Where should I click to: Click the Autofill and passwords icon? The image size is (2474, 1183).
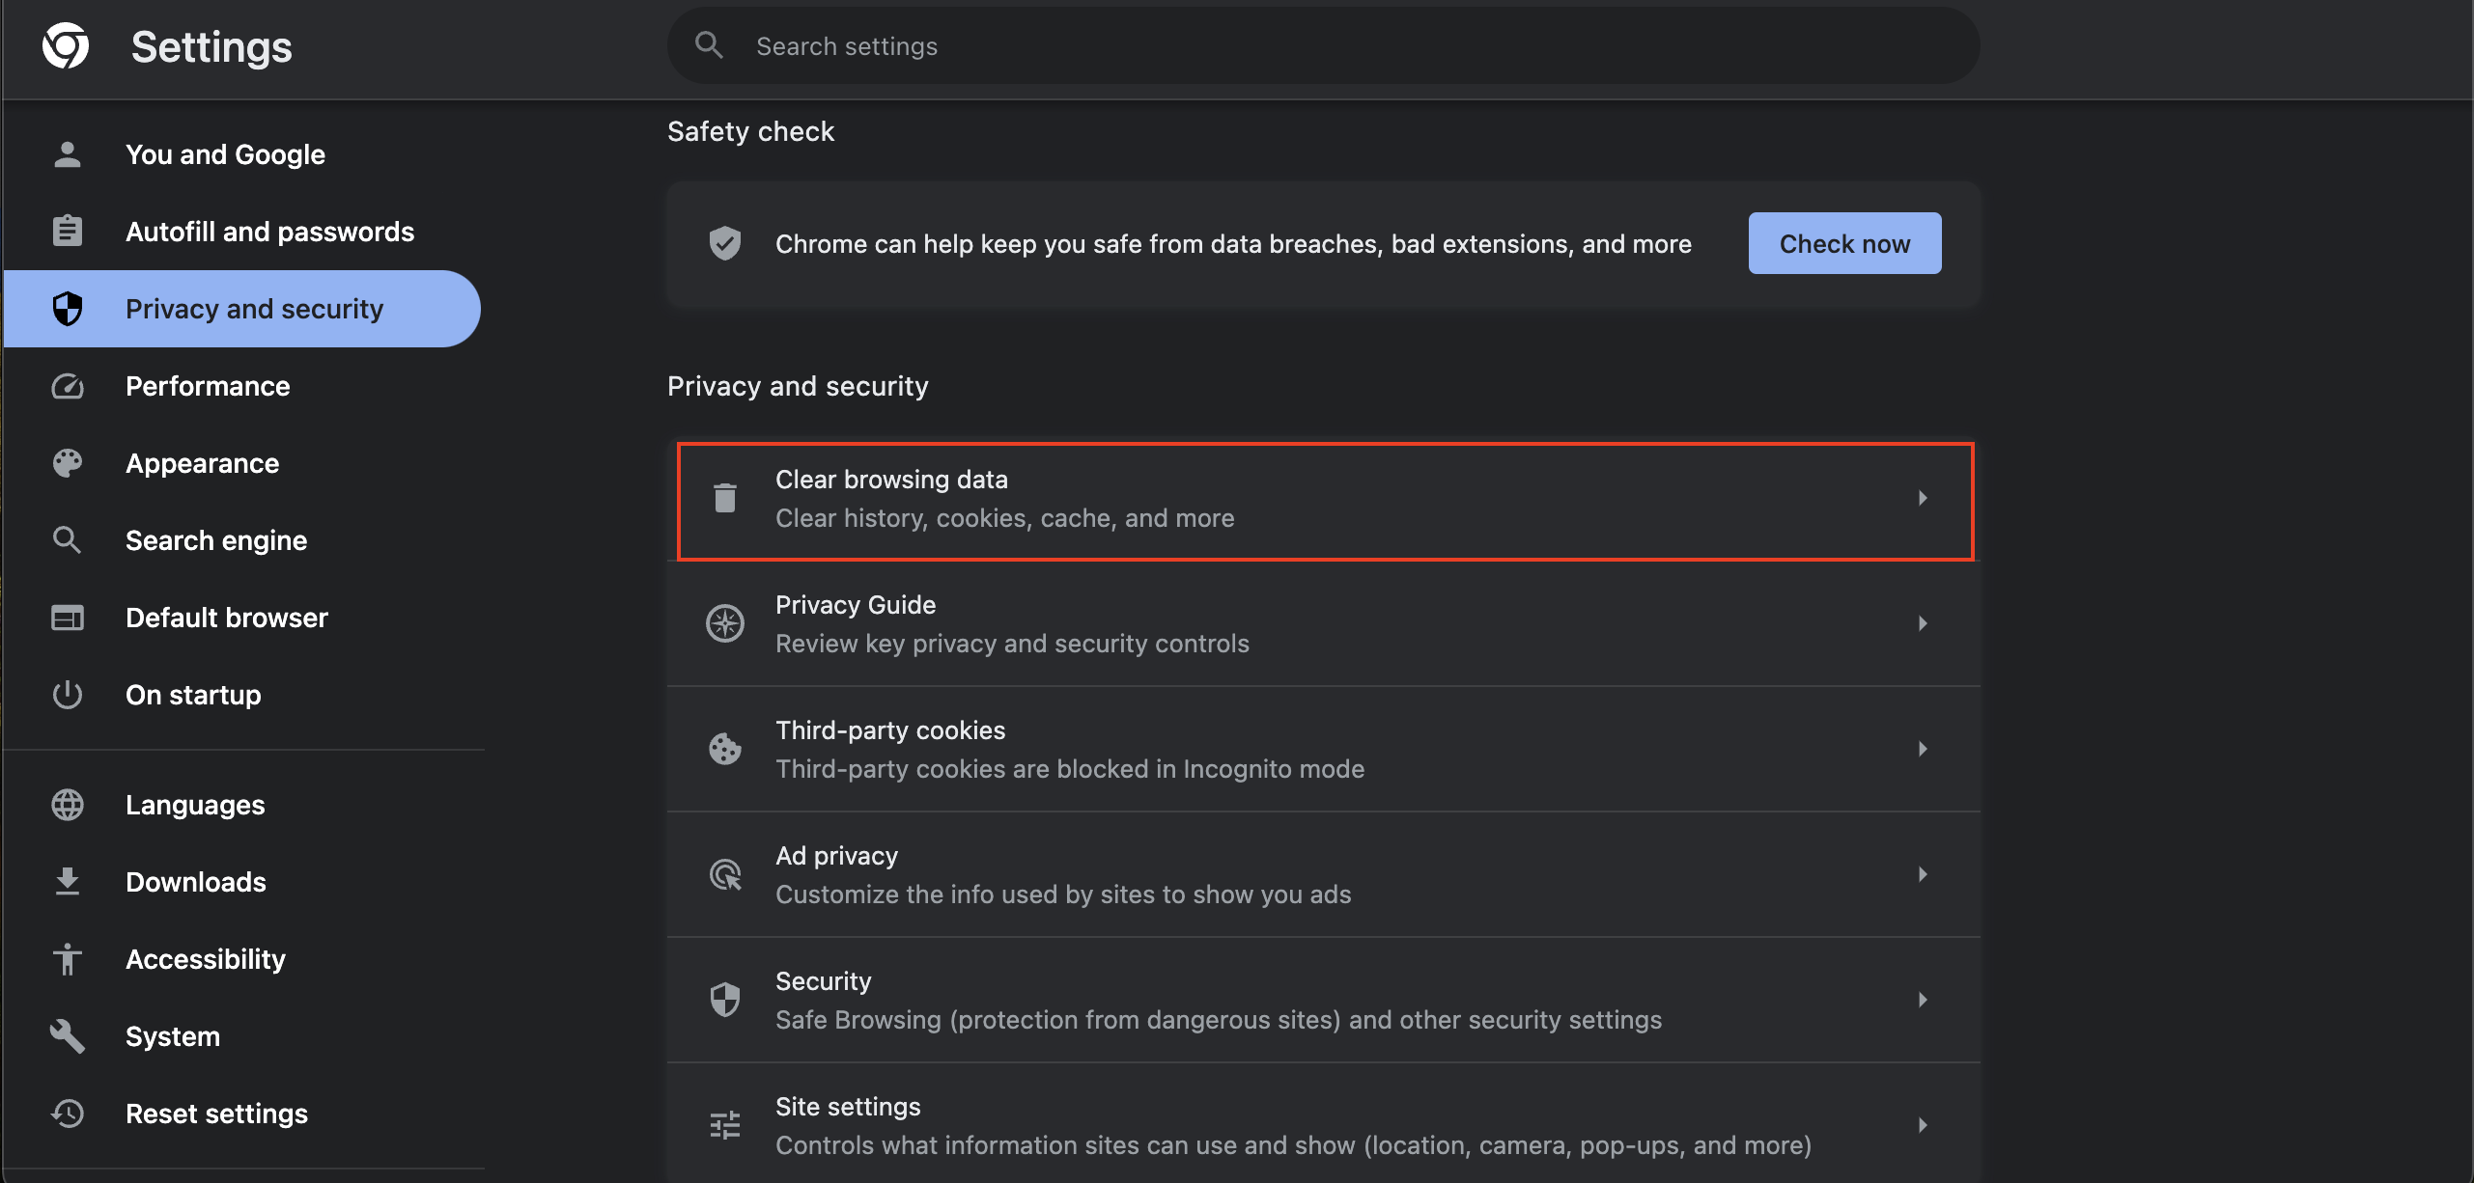(65, 231)
